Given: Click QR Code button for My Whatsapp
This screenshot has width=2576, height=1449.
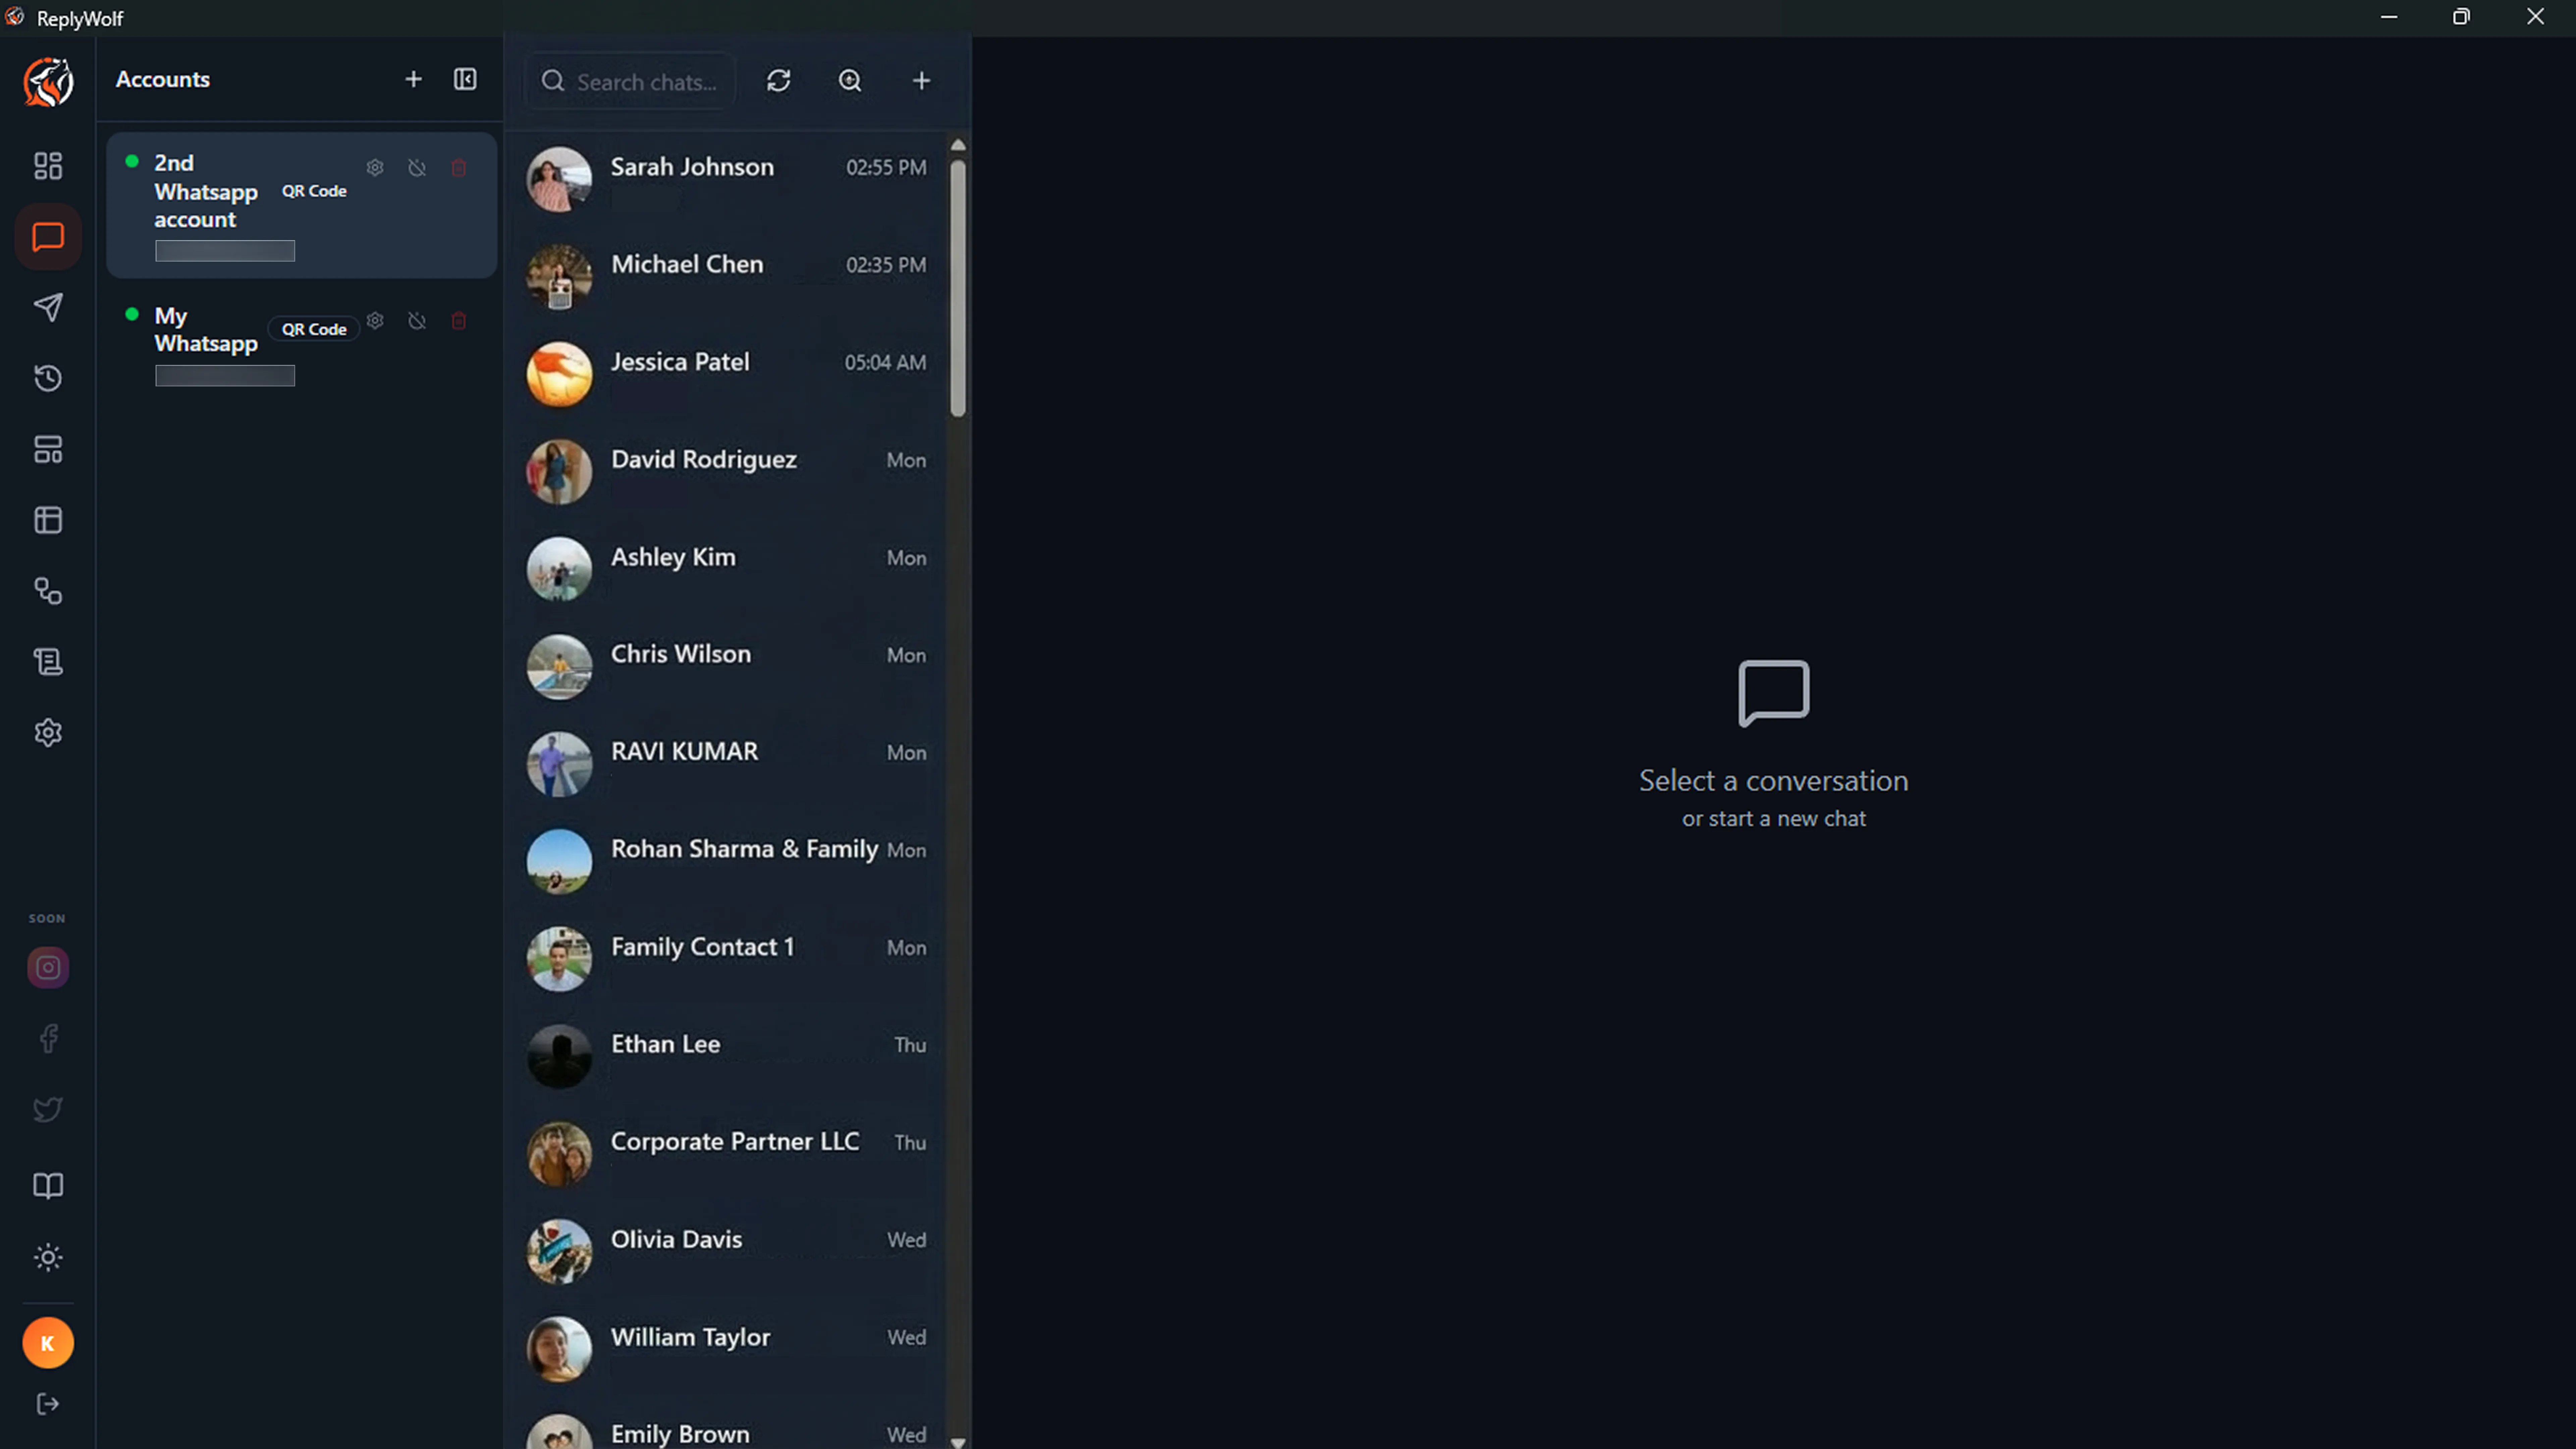Looking at the screenshot, I should point(314,329).
